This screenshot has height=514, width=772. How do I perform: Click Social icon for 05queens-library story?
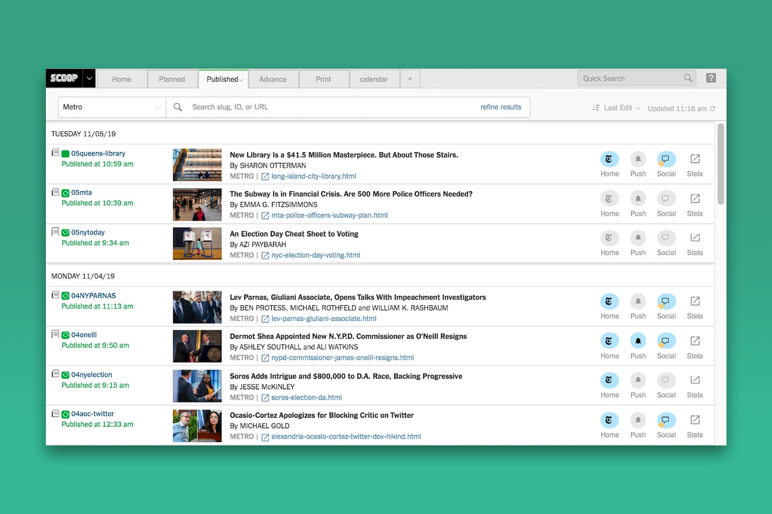[666, 159]
